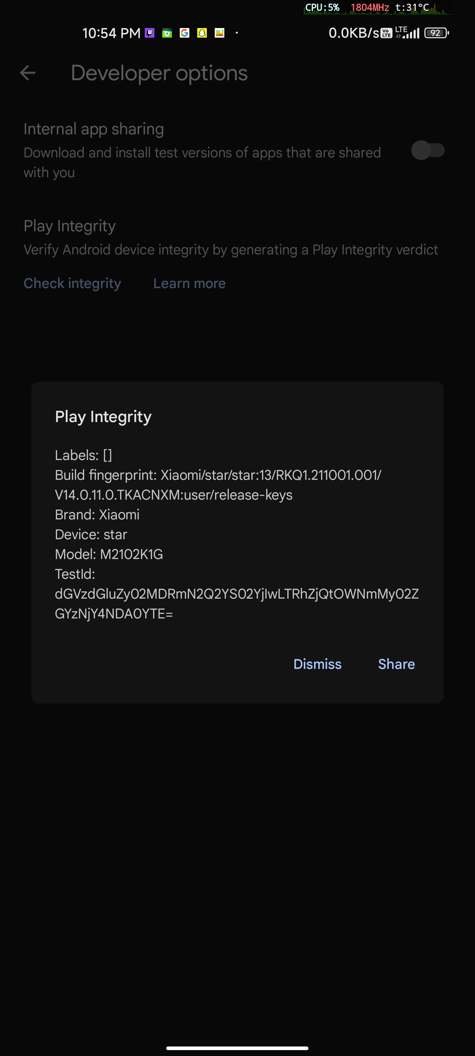
Task: Open the Learn more link
Action: 189,283
